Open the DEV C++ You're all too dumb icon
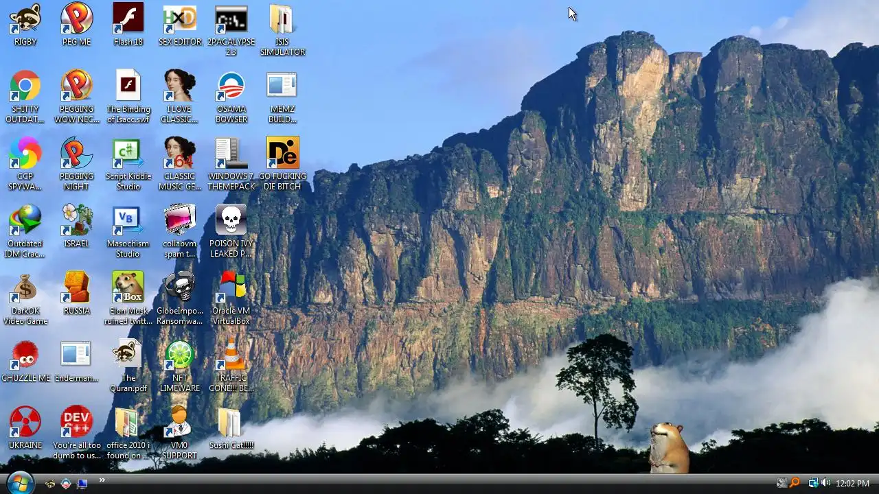Image resolution: width=879 pixels, height=494 pixels. coord(76,422)
